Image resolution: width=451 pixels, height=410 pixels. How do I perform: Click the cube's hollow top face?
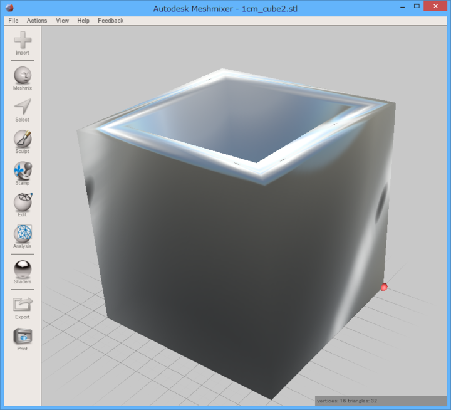(x=239, y=120)
